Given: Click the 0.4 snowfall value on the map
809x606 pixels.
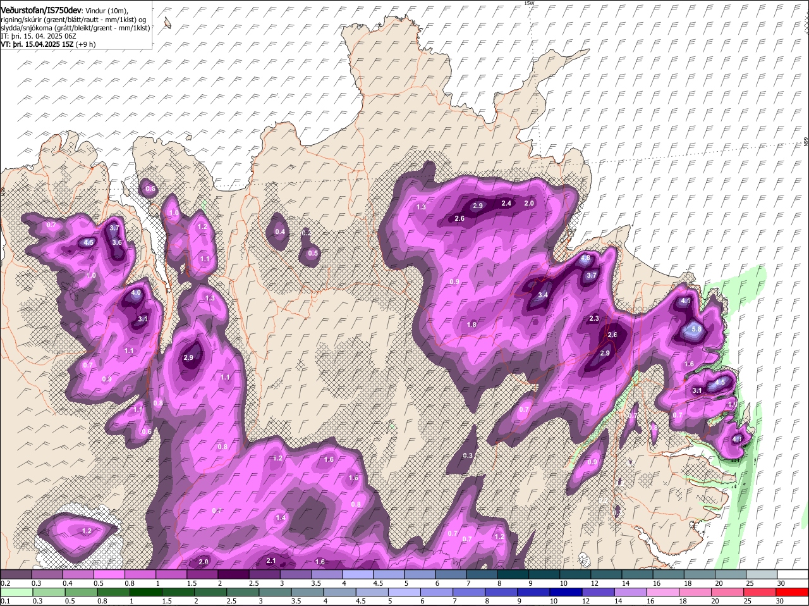Looking at the screenshot, I should (x=280, y=232).
